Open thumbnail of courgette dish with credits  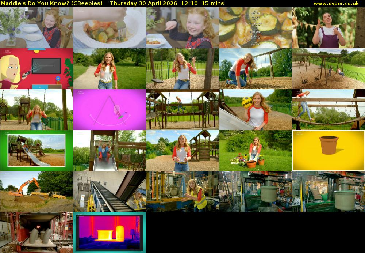255,28
